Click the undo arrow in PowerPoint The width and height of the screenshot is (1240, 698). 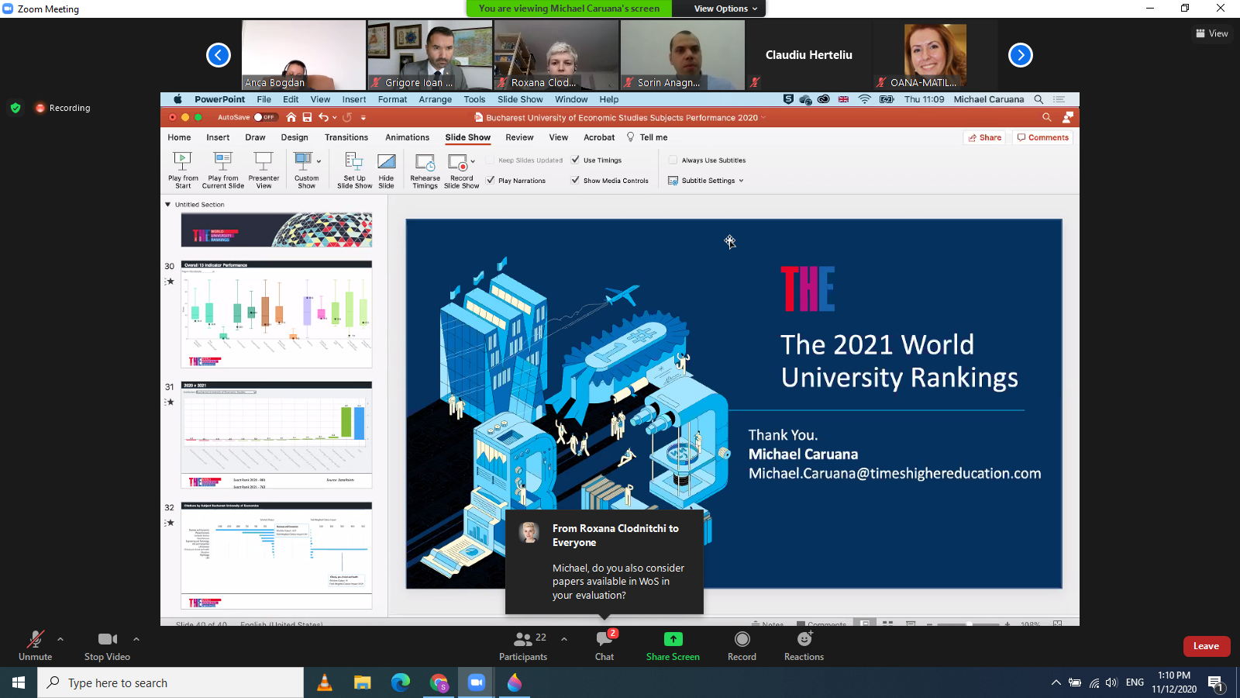[323, 117]
